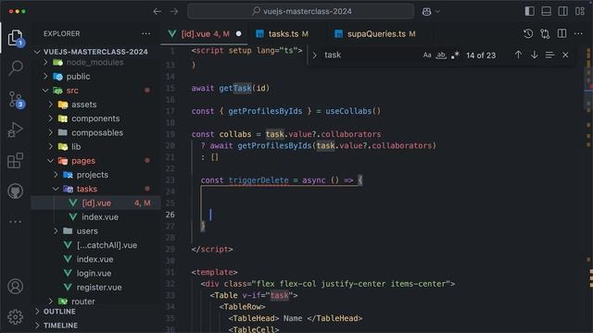The height and width of the screenshot is (333, 593).
Task: Toggle Match Case in find widget
Action: 427,55
